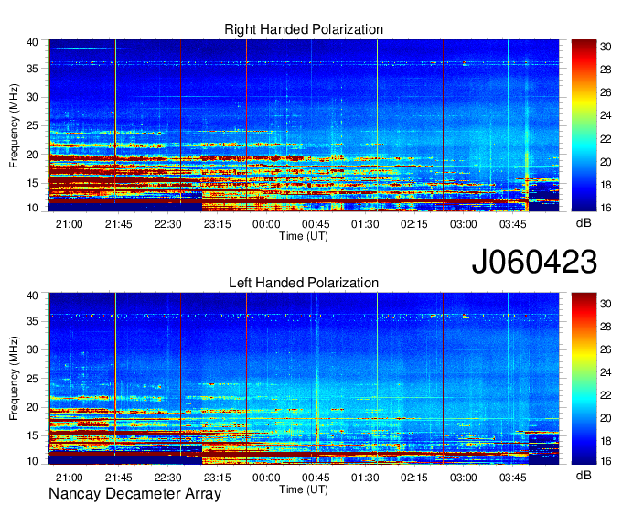Click "21:45" time tick on Left Handed plot
The height and width of the screenshot is (505, 622).
[x=118, y=478]
